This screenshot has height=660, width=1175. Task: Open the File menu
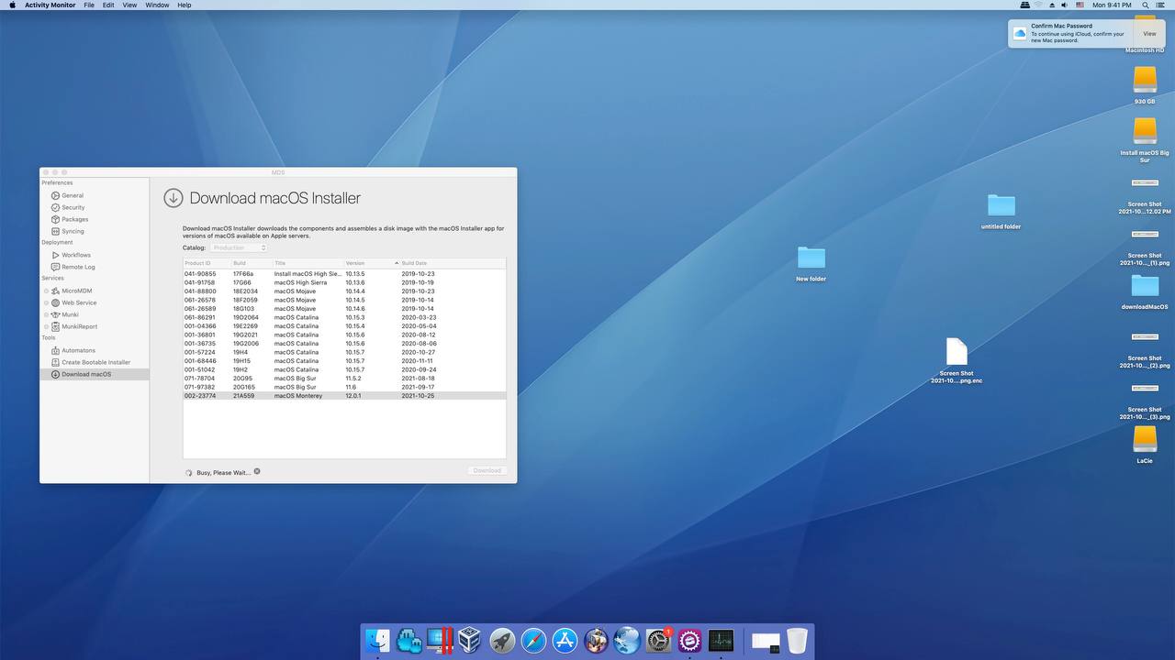click(x=89, y=5)
